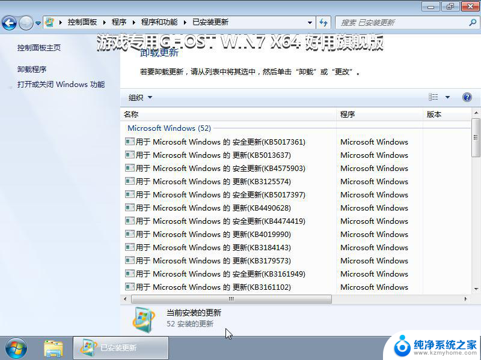Select 程序 in the breadcrumb path
The height and width of the screenshot is (360, 481).
[119, 22]
